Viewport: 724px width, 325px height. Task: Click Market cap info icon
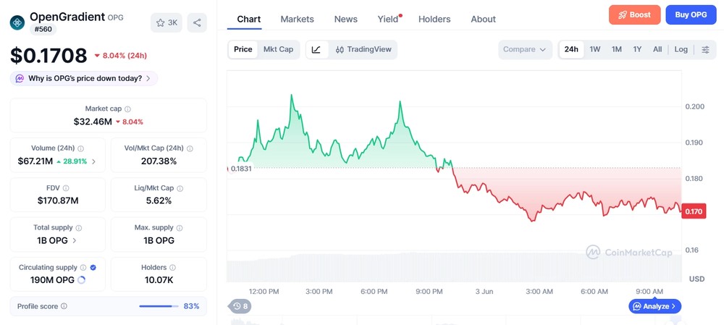128,109
